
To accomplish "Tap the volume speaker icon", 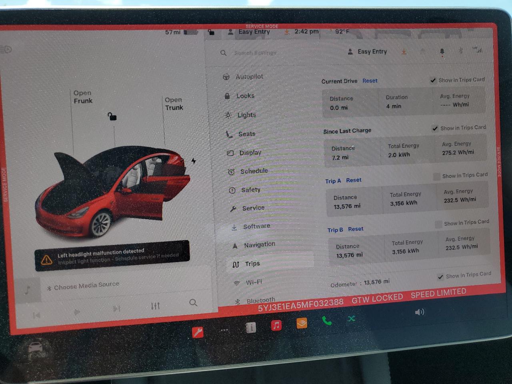I will coord(419,312).
